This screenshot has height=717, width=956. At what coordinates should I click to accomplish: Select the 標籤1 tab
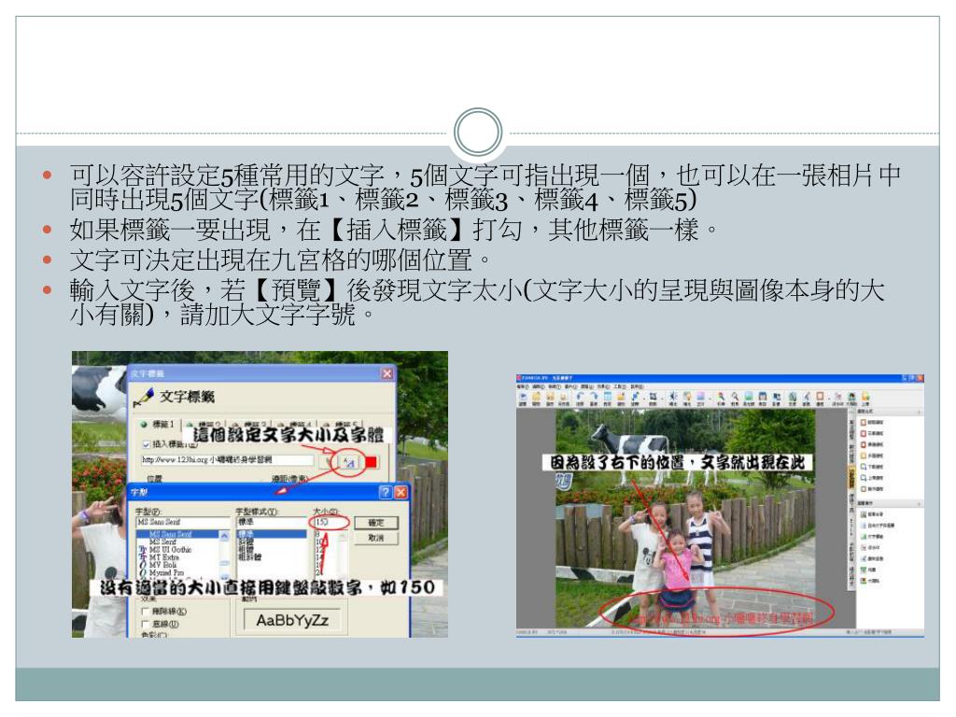click(x=158, y=424)
